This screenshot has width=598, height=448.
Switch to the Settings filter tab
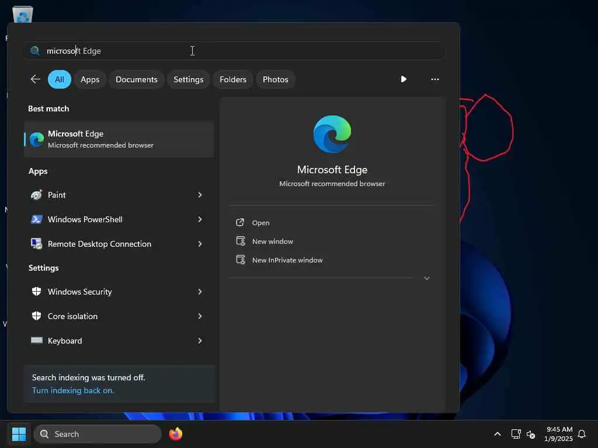tap(189, 79)
